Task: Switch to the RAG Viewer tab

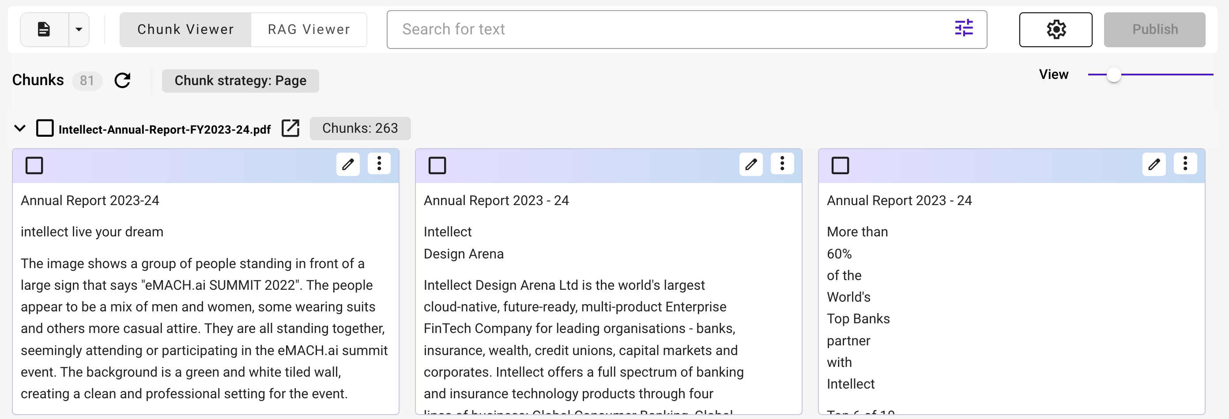Action: click(x=309, y=30)
